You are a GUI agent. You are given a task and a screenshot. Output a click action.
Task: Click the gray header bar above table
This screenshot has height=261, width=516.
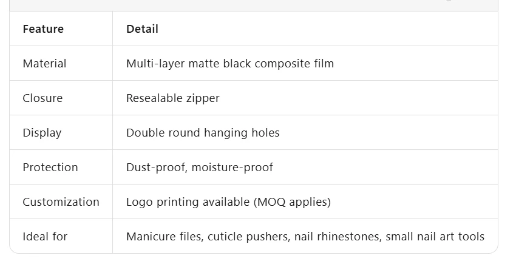(254, 5)
